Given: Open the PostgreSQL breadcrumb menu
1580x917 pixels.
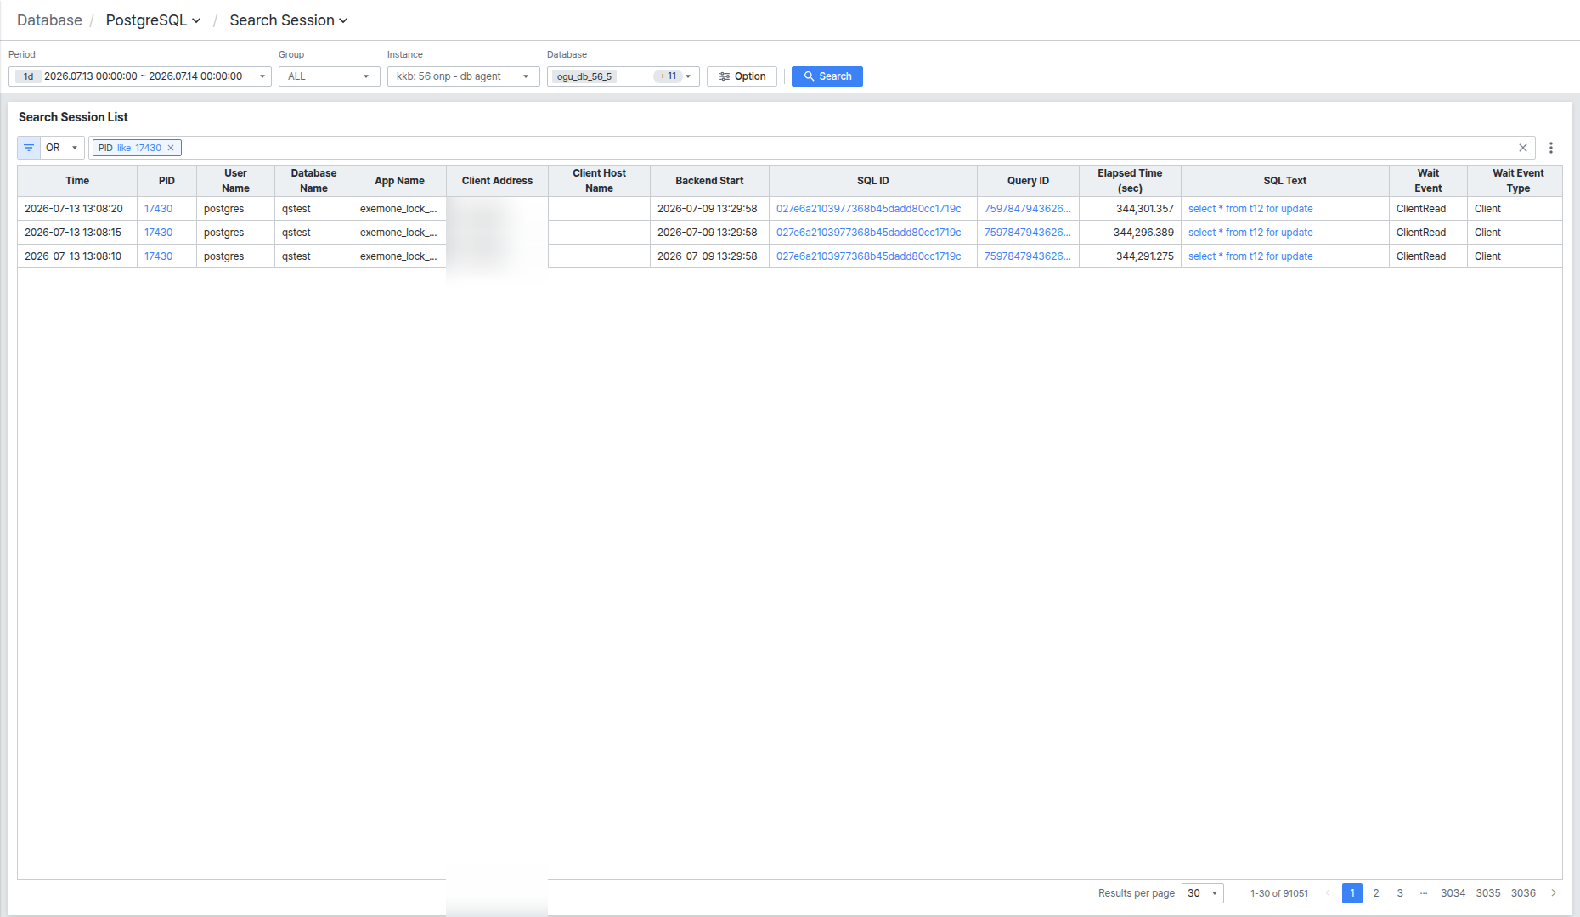Looking at the screenshot, I should tap(153, 20).
